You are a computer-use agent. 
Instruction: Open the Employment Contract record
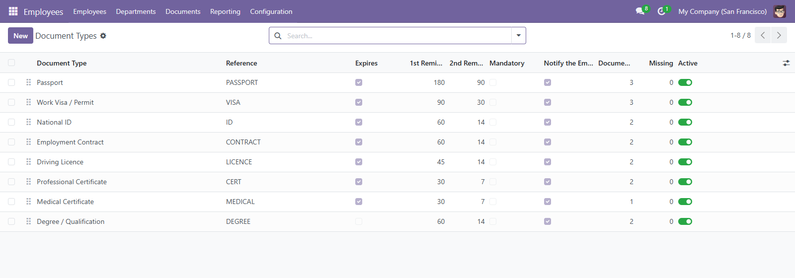pyautogui.click(x=70, y=142)
